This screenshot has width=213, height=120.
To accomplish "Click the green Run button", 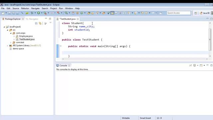I will point(39,13).
